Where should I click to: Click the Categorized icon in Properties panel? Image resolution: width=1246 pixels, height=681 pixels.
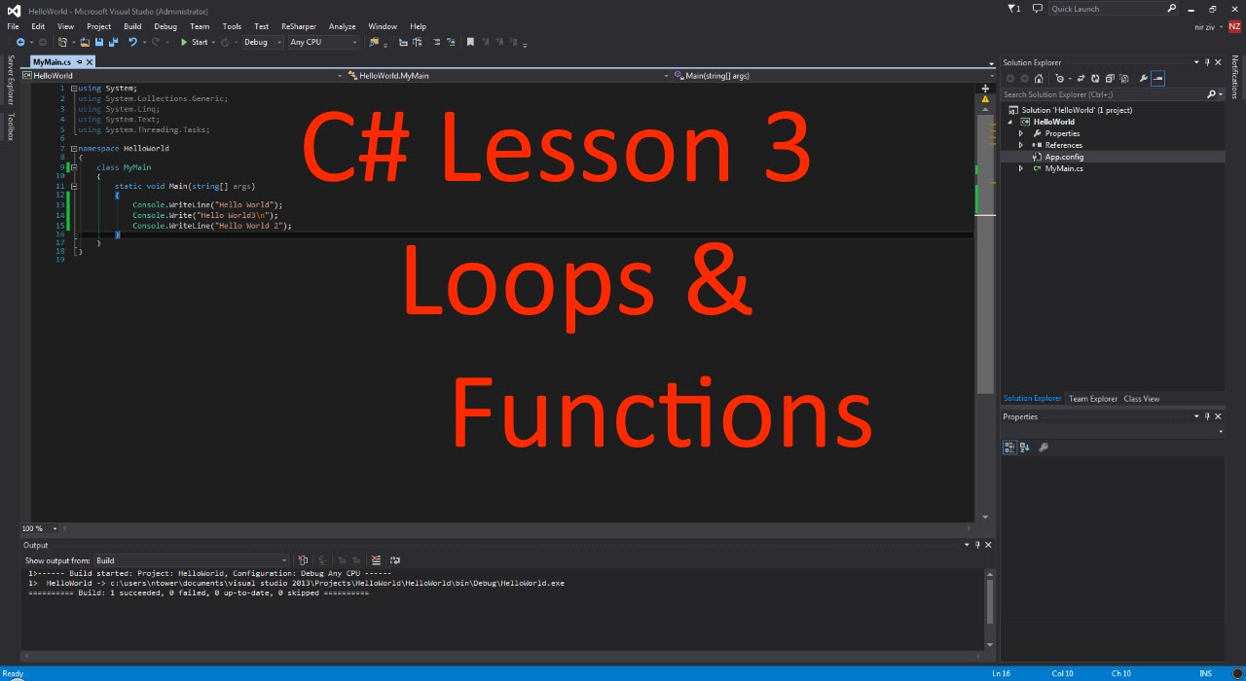tap(1009, 448)
